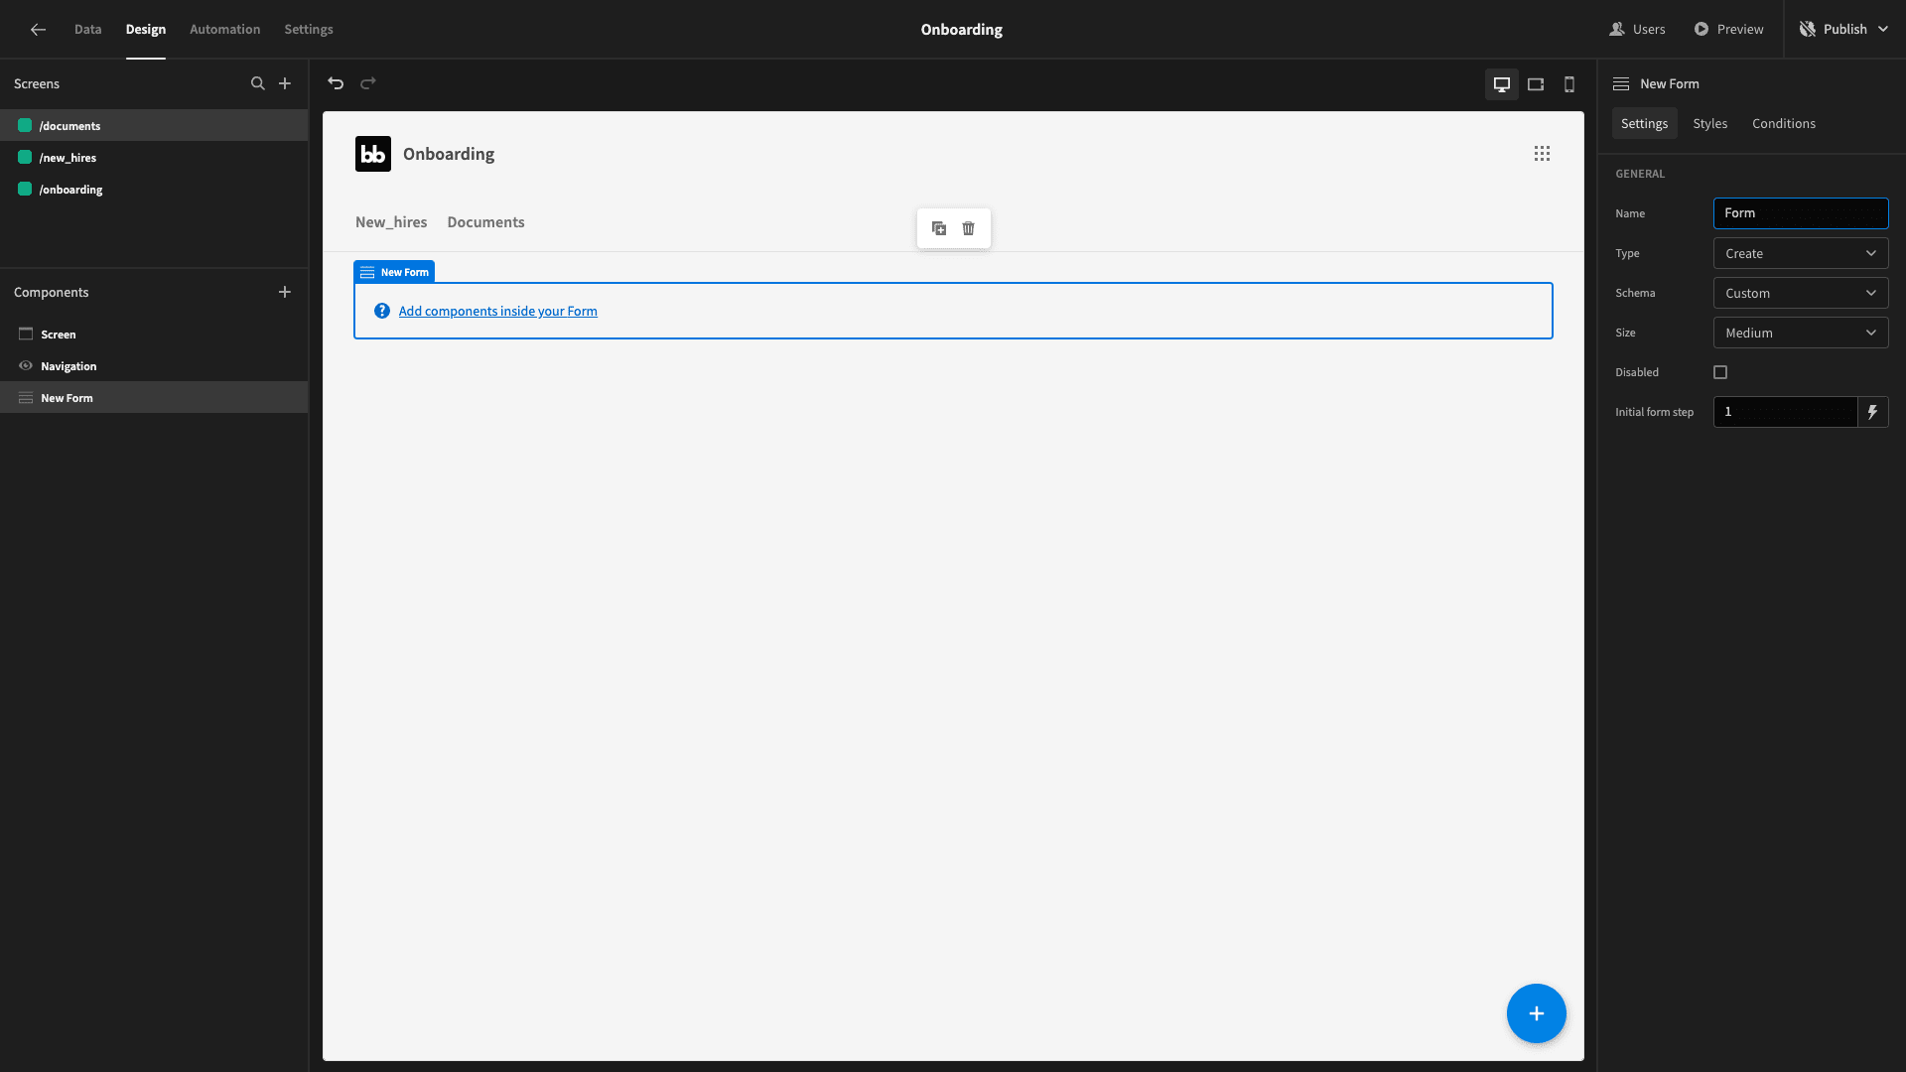The width and height of the screenshot is (1906, 1072).
Task: Click the trash icon to delete form
Action: (x=969, y=228)
